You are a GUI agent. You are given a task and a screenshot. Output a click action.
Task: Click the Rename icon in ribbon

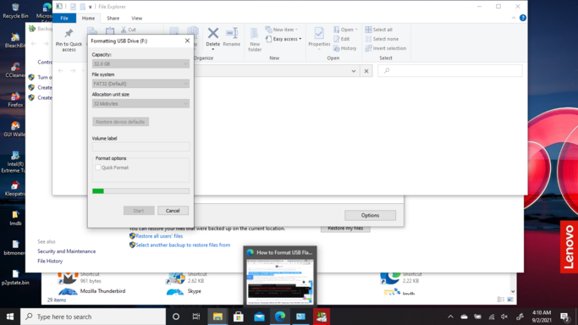232,33
